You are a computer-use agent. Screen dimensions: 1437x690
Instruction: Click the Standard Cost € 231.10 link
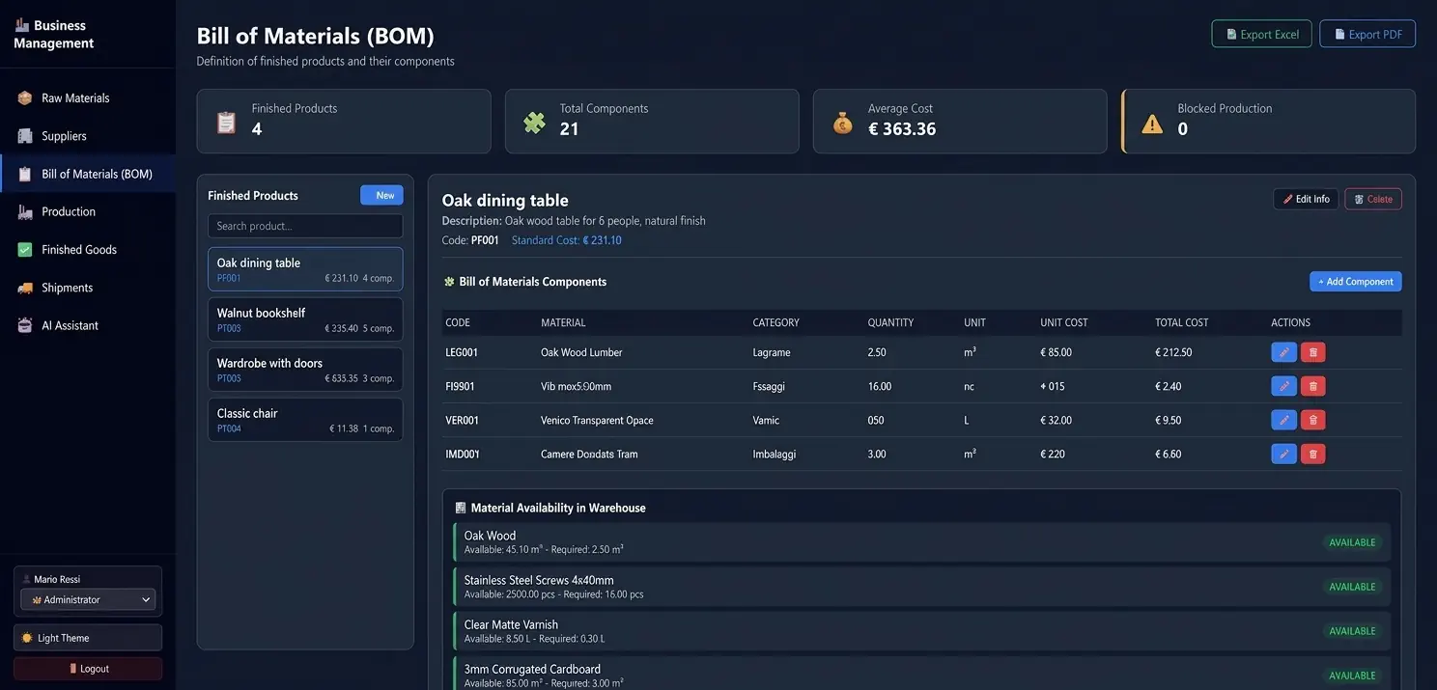pos(566,240)
